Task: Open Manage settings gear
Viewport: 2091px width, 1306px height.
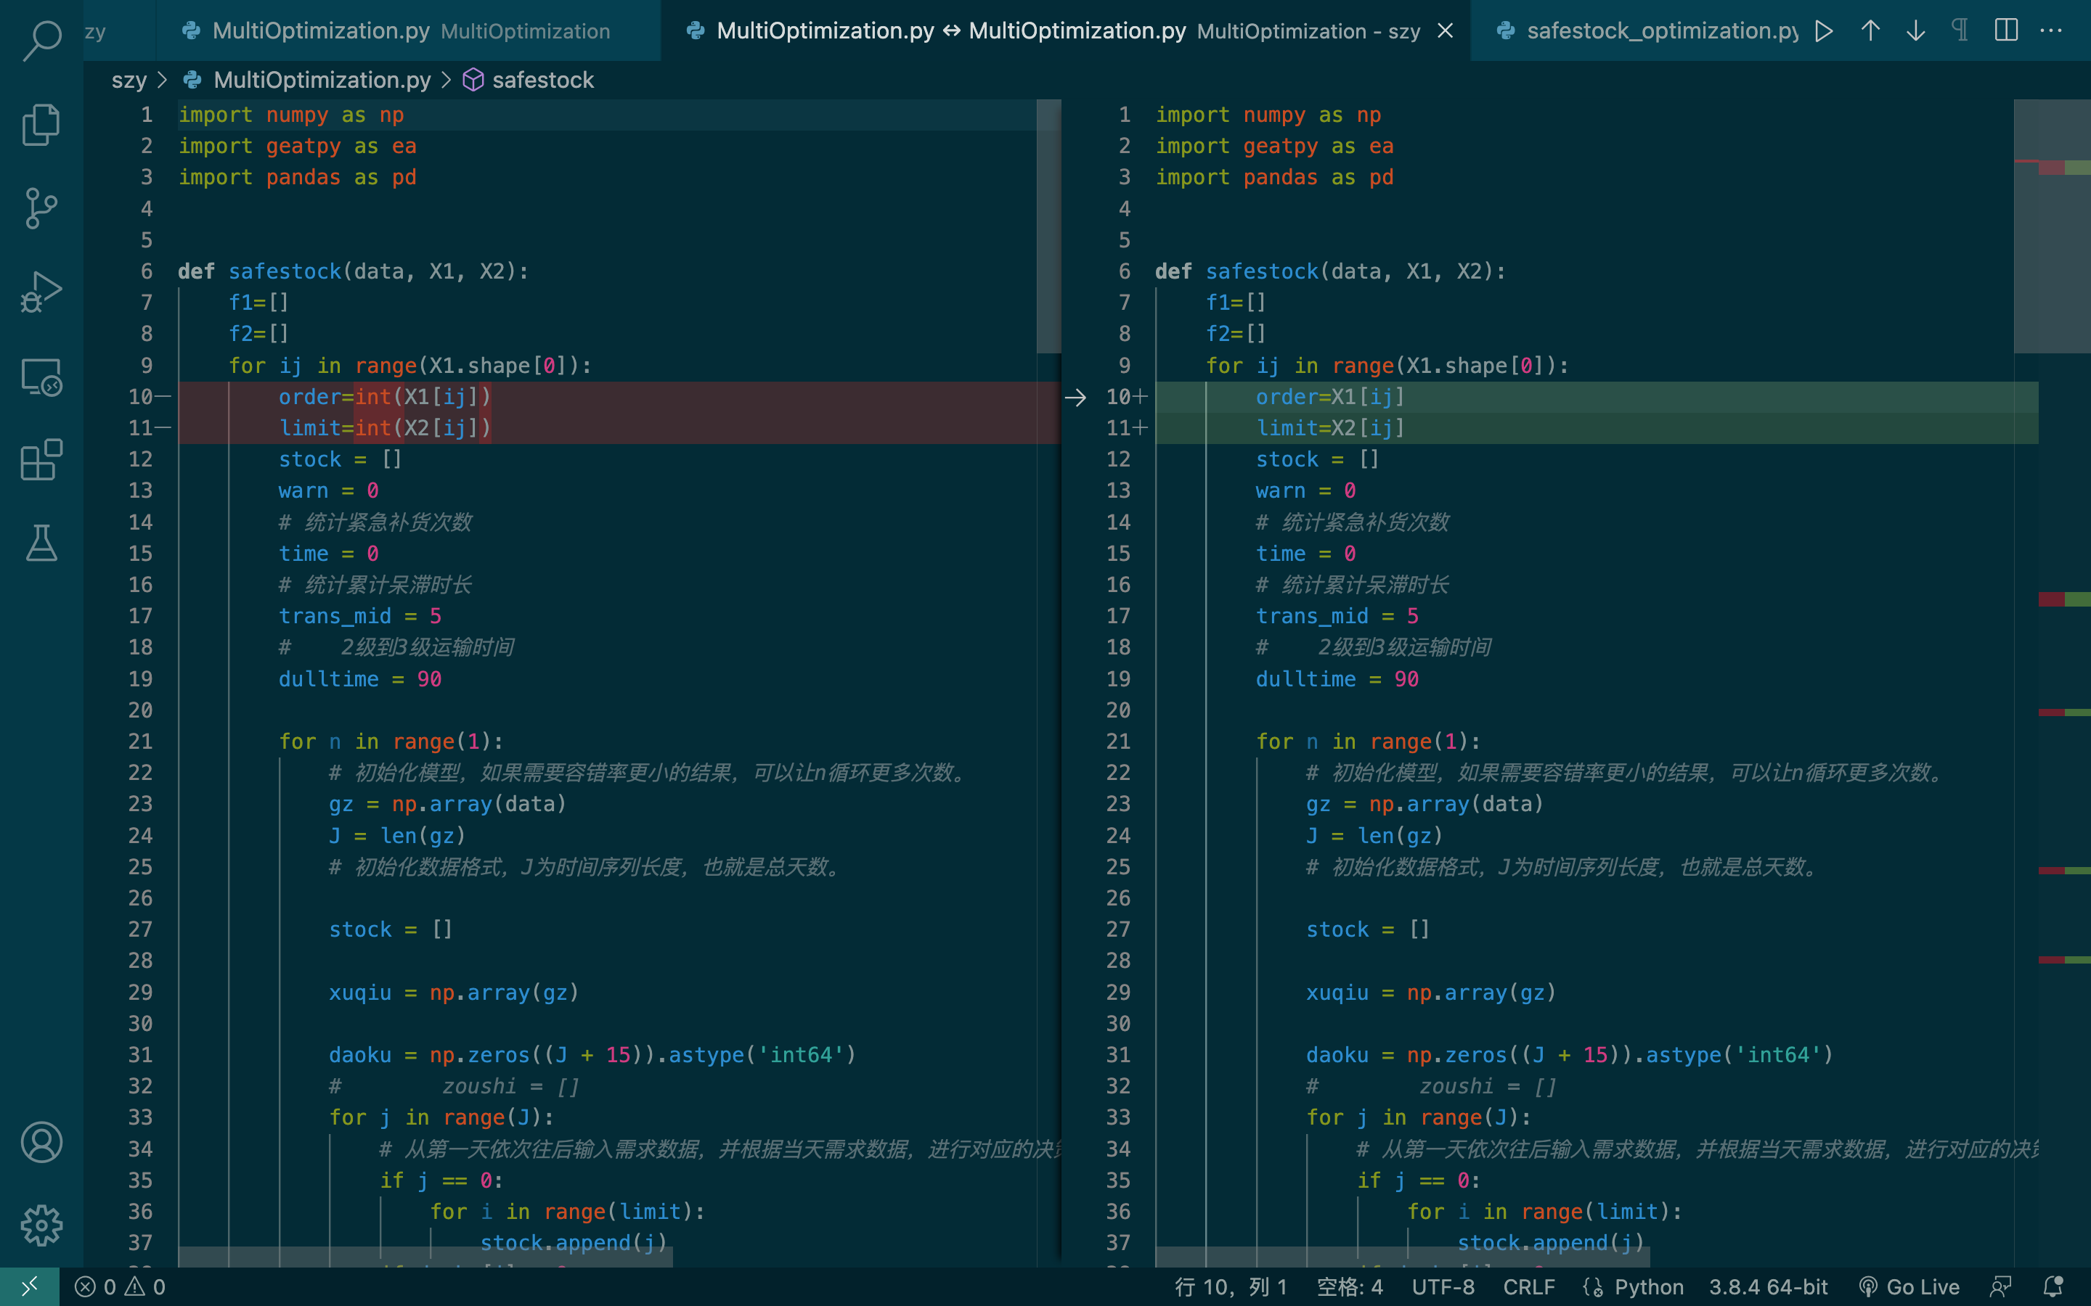Action: (x=41, y=1225)
